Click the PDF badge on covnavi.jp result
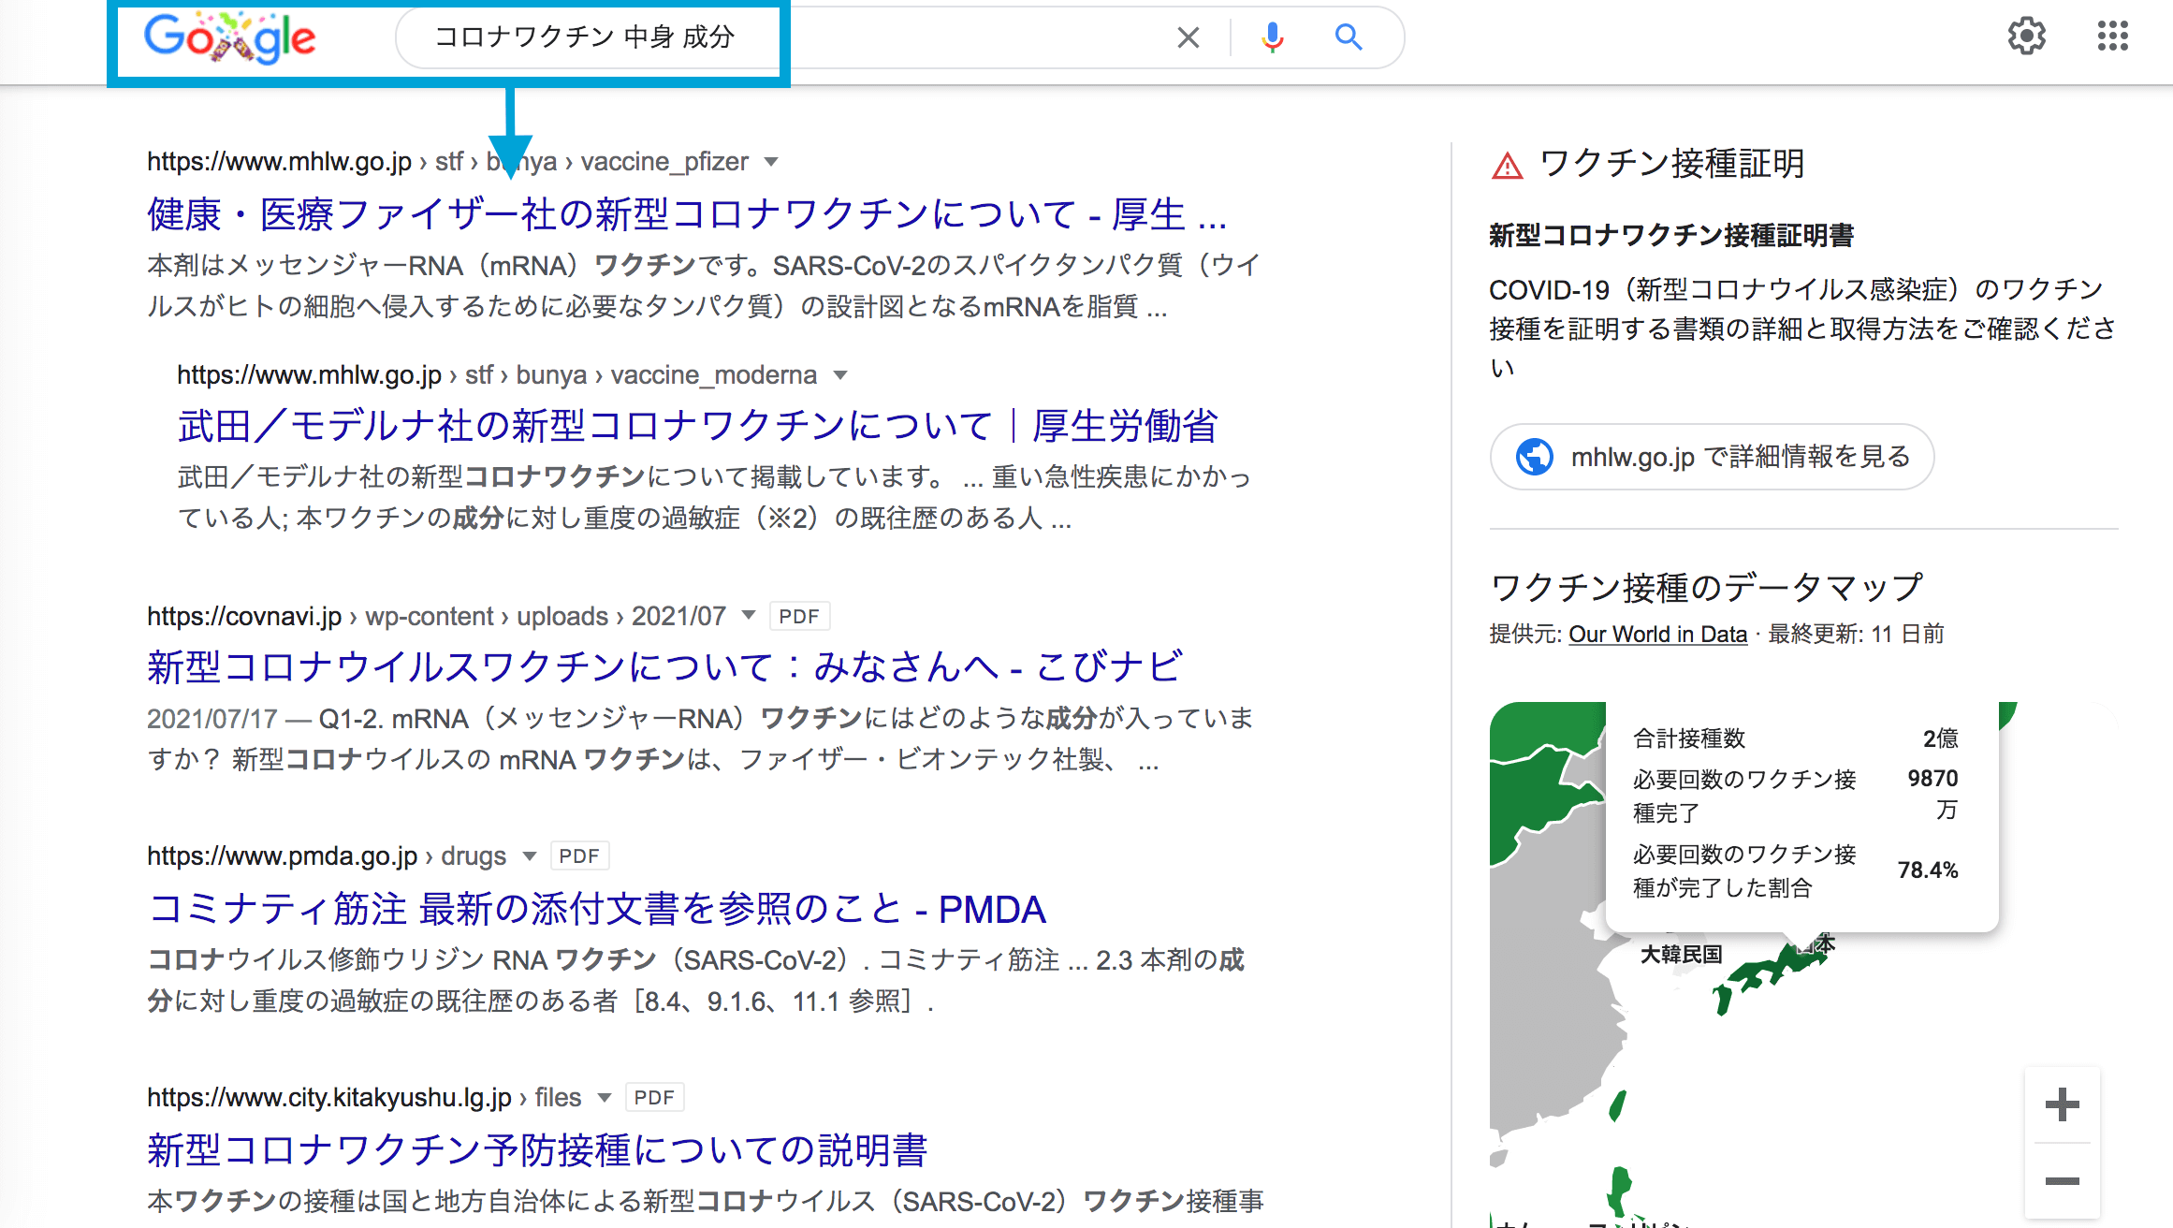Screen dimensions: 2173x1228 [x=799, y=616]
